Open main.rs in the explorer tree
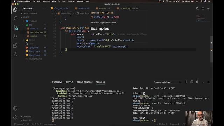Screen dimensions: 224x126 34,29
